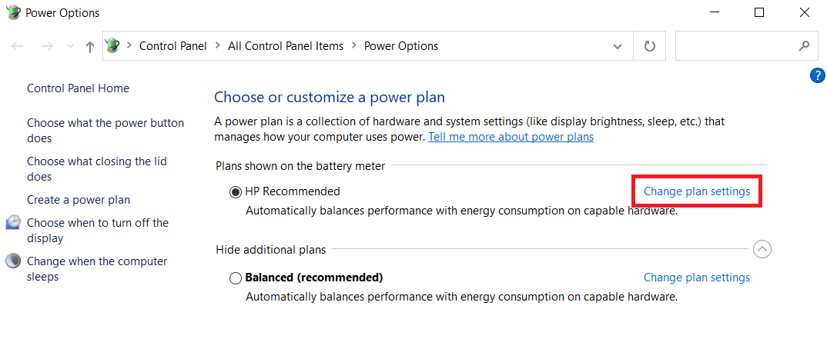Open Change plan settings for HP Recommended
The image size is (827, 339).
[696, 191]
